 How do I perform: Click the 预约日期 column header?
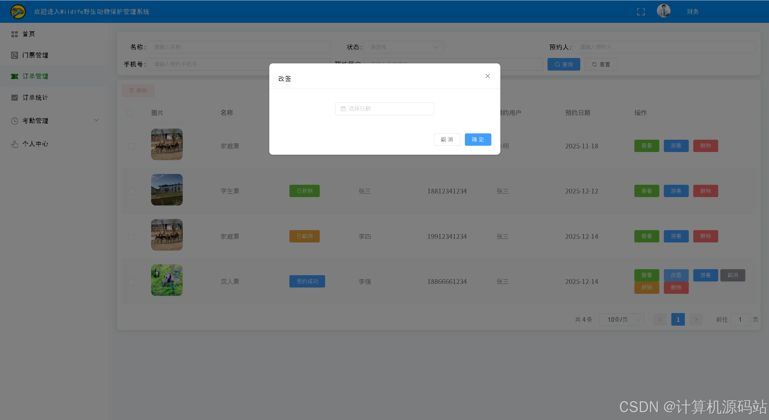pyautogui.click(x=578, y=113)
